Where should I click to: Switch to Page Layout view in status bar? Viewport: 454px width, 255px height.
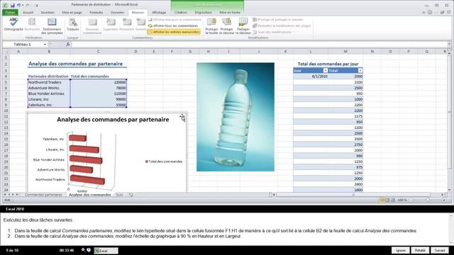pos(388,200)
